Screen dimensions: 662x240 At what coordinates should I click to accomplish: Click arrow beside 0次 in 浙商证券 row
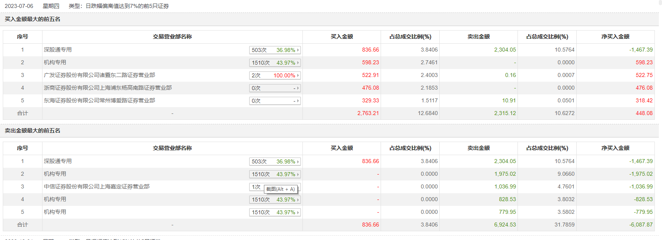[298, 88]
